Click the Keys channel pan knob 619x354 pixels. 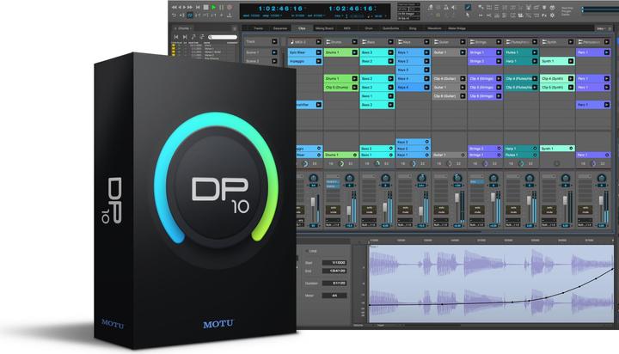[x=421, y=179]
